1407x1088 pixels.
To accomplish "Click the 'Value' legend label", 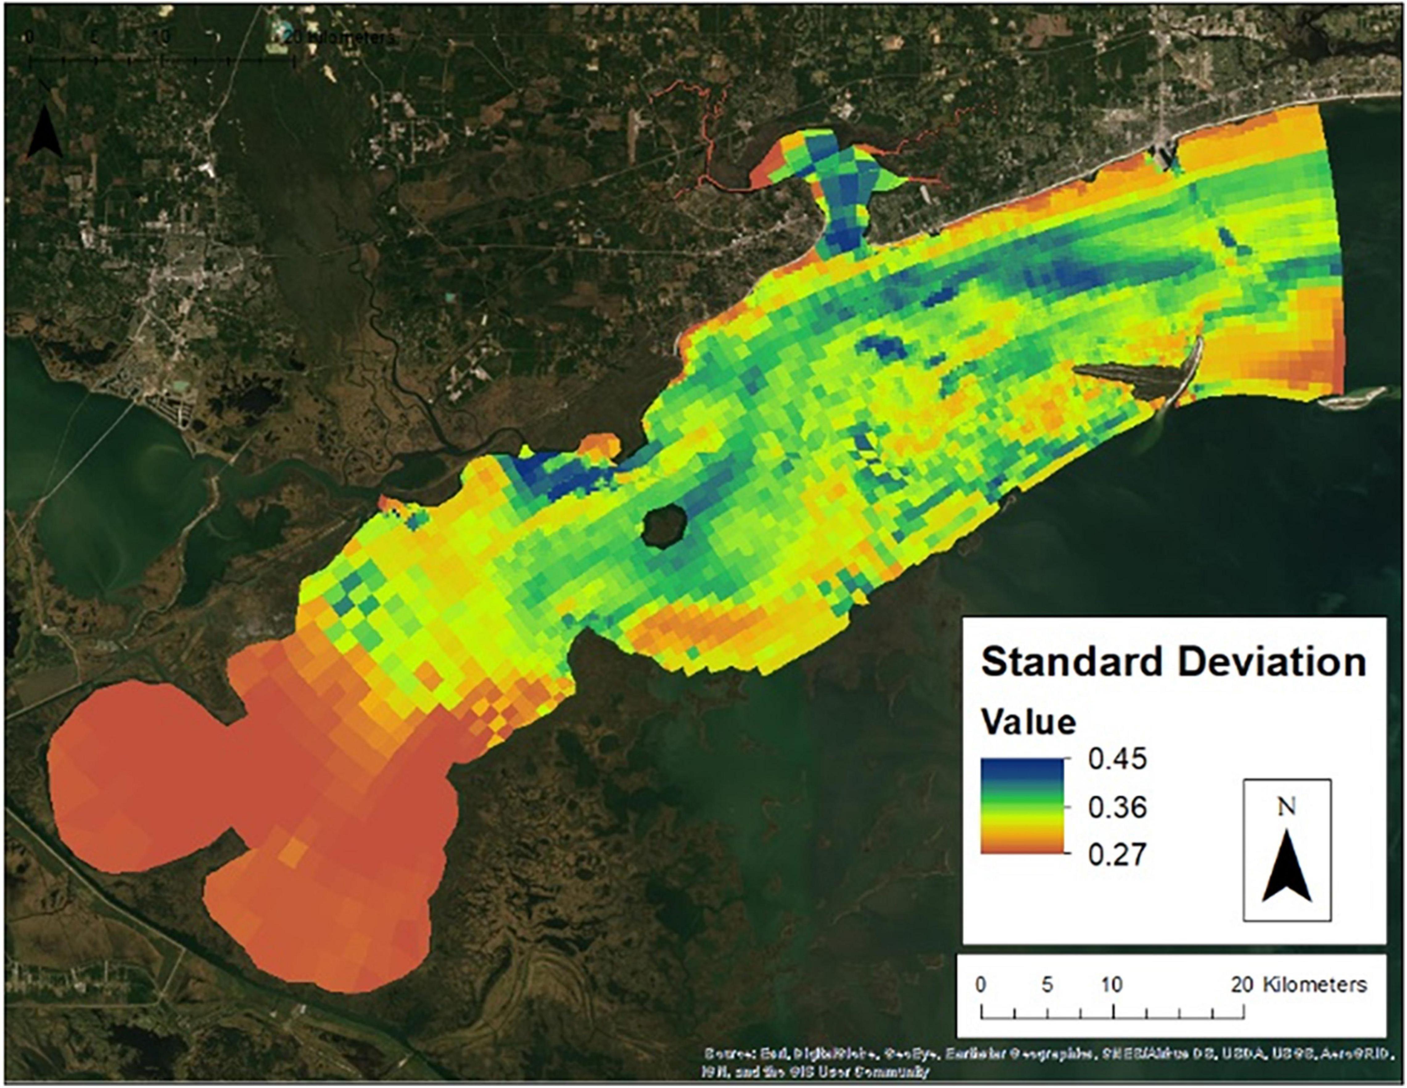I will point(1028,722).
